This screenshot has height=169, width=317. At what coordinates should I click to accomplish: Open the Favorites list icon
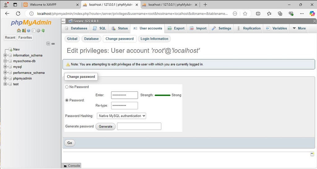pyautogui.click(x=269, y=14)
